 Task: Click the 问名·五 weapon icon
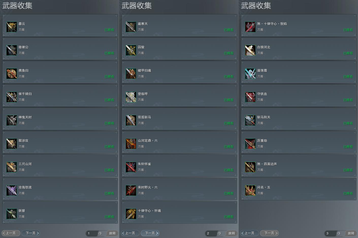[250, 191]
